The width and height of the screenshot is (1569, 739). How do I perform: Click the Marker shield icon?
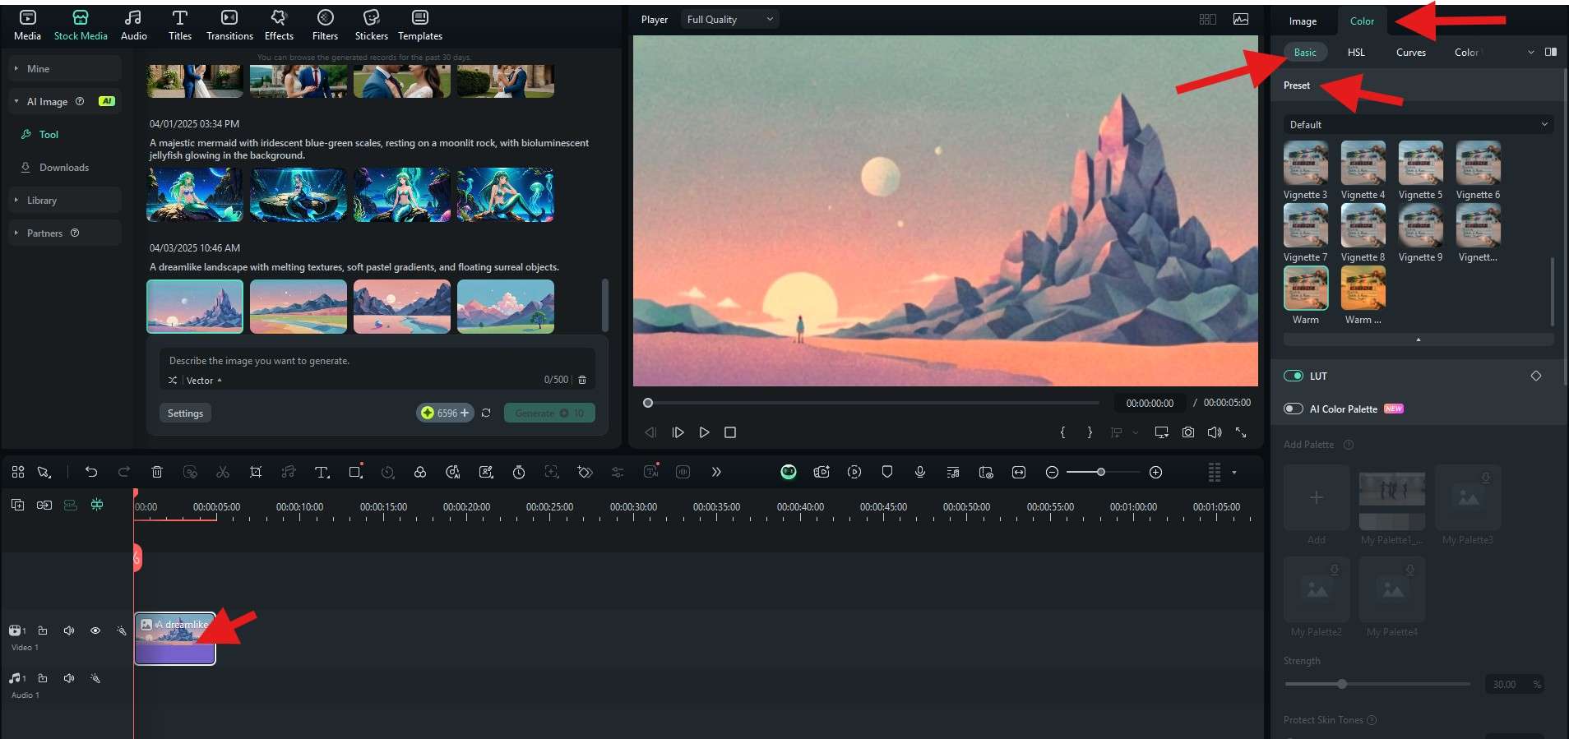pos(887,473)
